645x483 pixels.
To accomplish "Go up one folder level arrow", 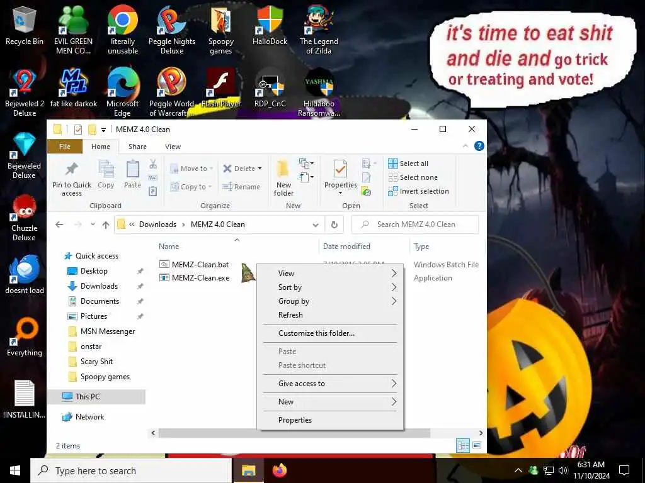I will [106, 225].
